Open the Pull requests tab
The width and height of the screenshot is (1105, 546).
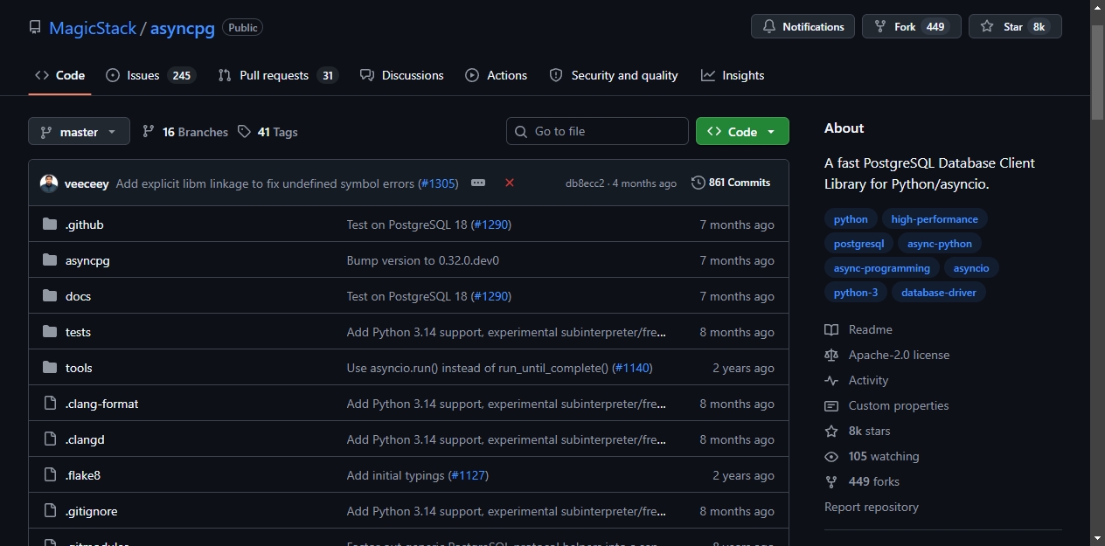278,75
